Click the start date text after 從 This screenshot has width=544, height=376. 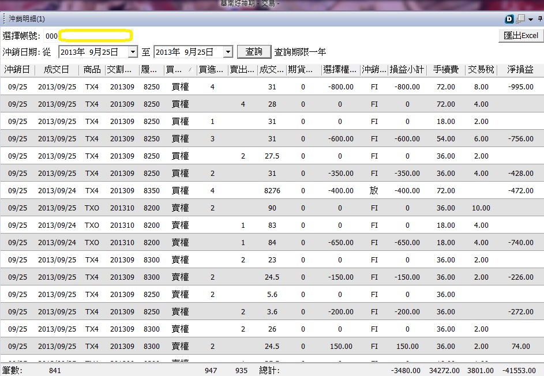point(89,52)
